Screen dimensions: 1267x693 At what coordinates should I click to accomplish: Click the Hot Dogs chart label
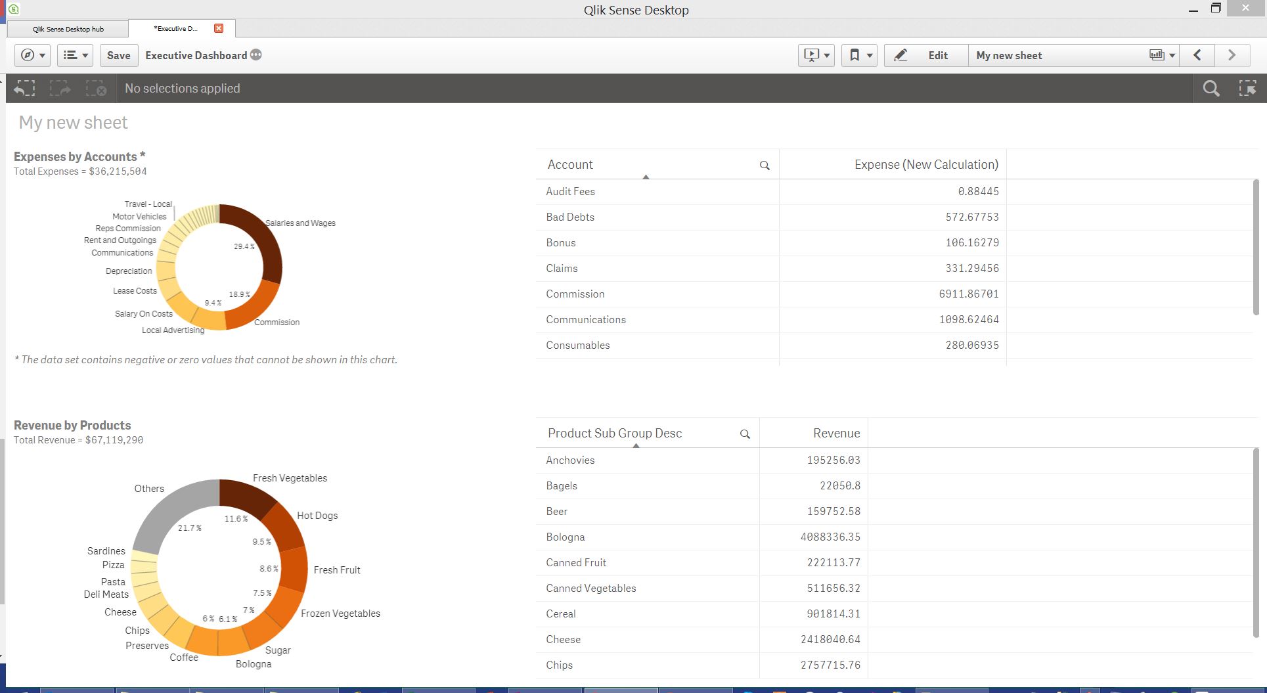[x=317, y=516]
